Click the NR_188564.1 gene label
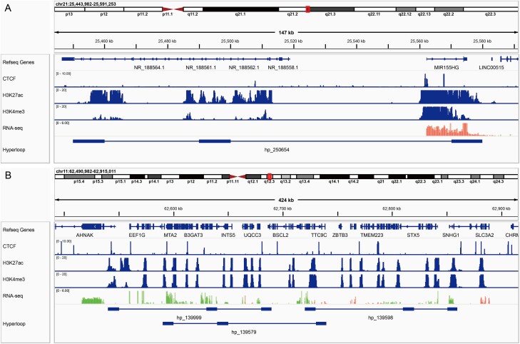 pos(149,67)
